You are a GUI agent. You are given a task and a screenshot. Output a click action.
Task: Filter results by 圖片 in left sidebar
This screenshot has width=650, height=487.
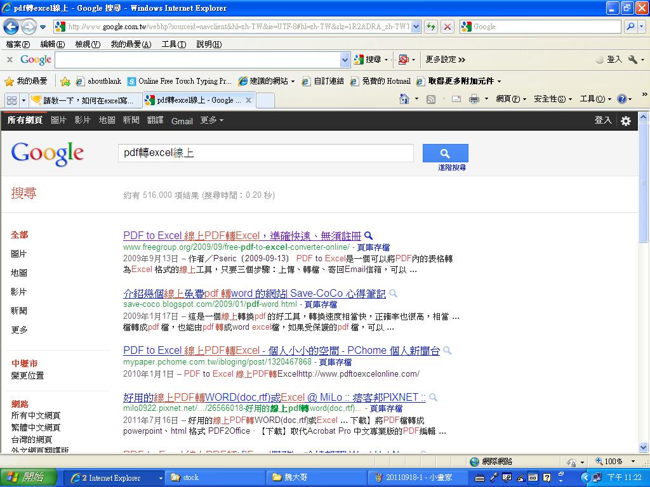(18, 254)
